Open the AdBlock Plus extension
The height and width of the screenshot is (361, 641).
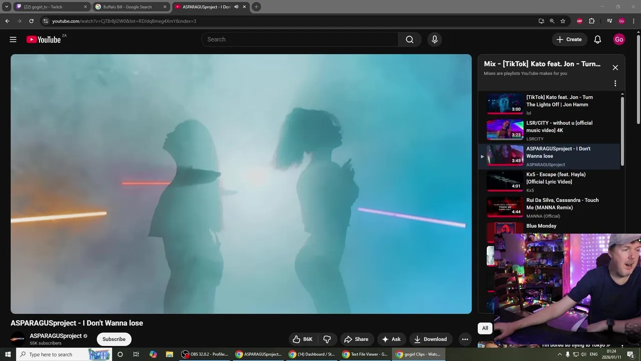[579, 21]
